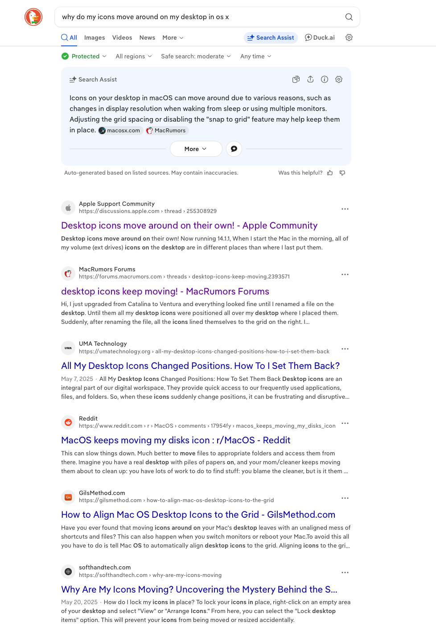Click the search query input field
This screenshot has height=634, width=436.
(201, 17)
